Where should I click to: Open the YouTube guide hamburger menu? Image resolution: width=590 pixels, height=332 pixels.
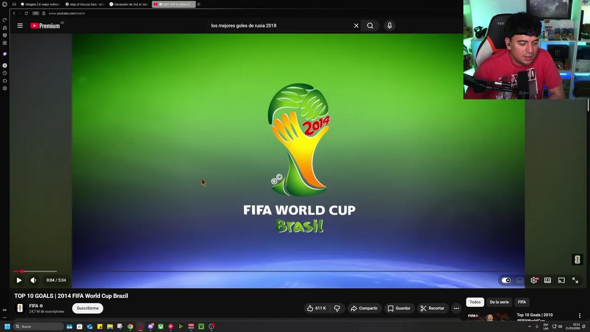click(x=20, y=26)
